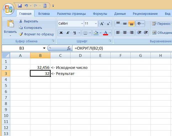Cut selection with Вырезать
The width and height of the screenshot is (172, 136).
tap(29, 21)
